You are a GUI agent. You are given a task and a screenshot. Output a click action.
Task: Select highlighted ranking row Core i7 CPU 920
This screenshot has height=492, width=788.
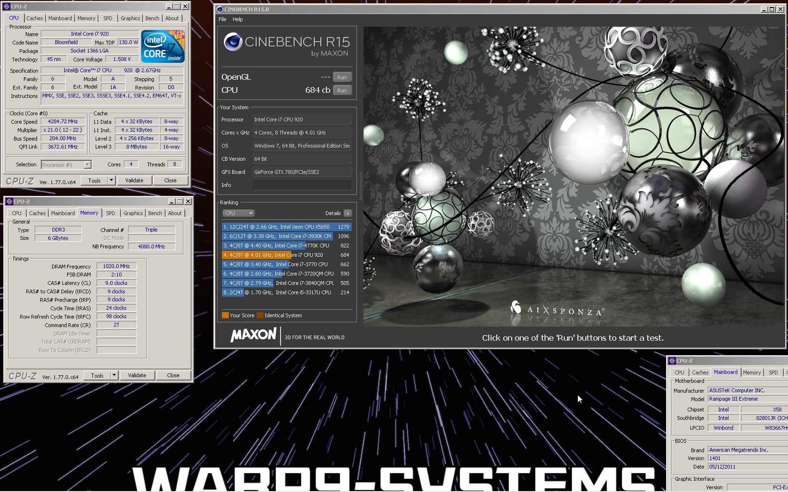click(x=286, y=255)
